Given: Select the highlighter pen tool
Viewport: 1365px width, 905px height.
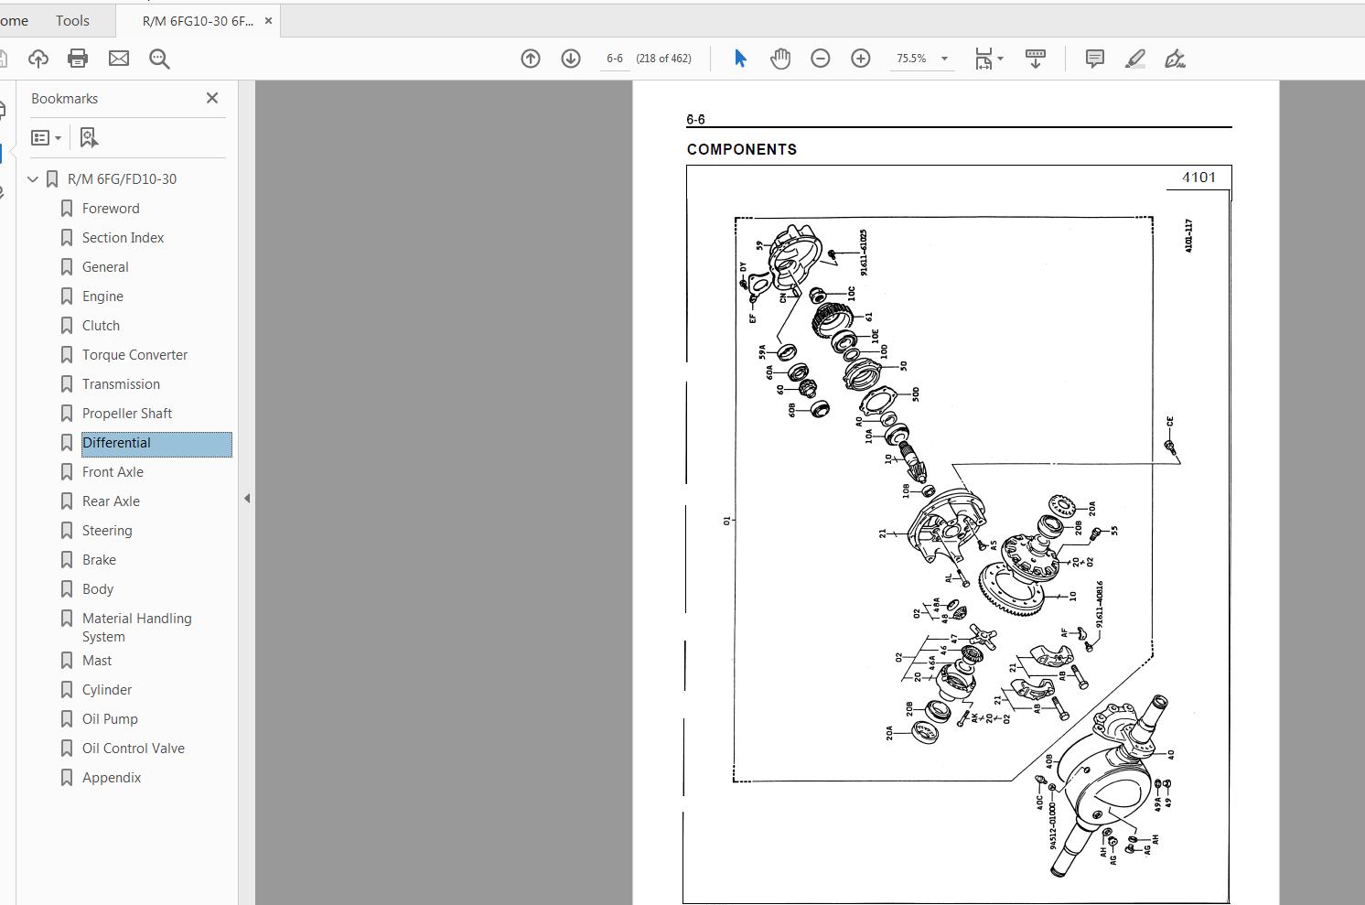Looking at the screenshot, I should [1135, 59].
